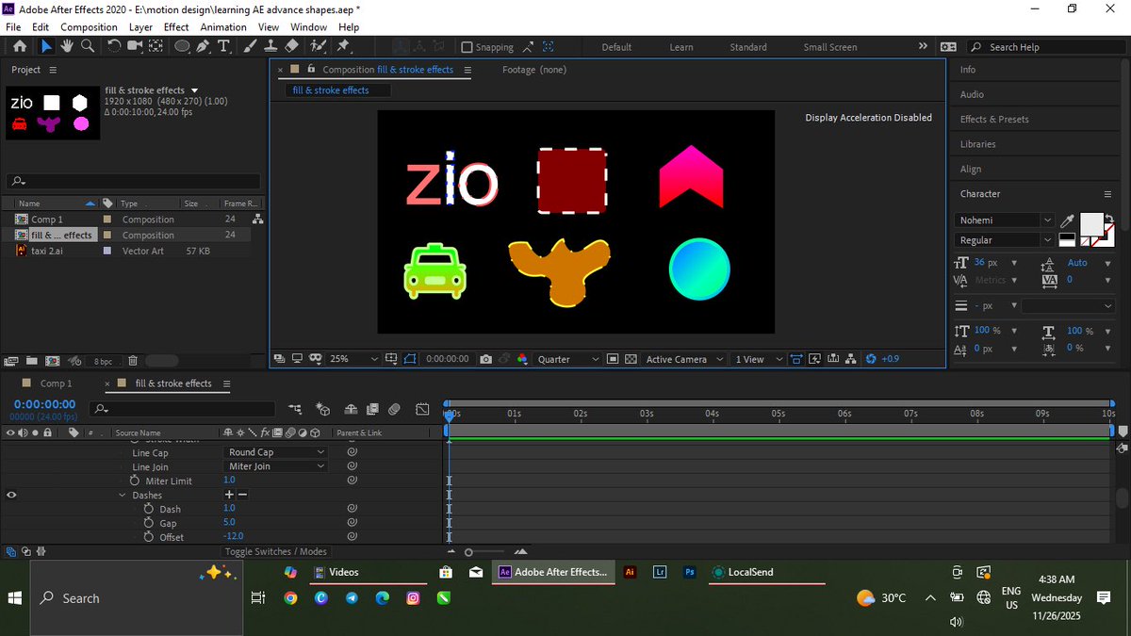
Task: Select the Pen tool in the toolbar
Action: click(x=201, y=46)
